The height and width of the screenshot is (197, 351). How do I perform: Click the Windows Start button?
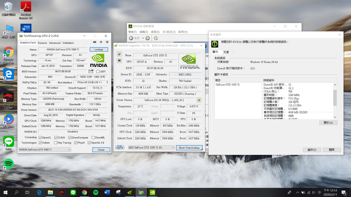(5, 192)
